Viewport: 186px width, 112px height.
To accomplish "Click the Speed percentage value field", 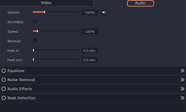I will (90, 32).
